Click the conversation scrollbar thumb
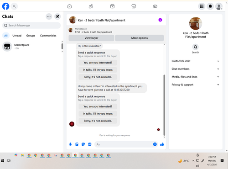This screenshot has height=169, width=228. pos(164,105)
